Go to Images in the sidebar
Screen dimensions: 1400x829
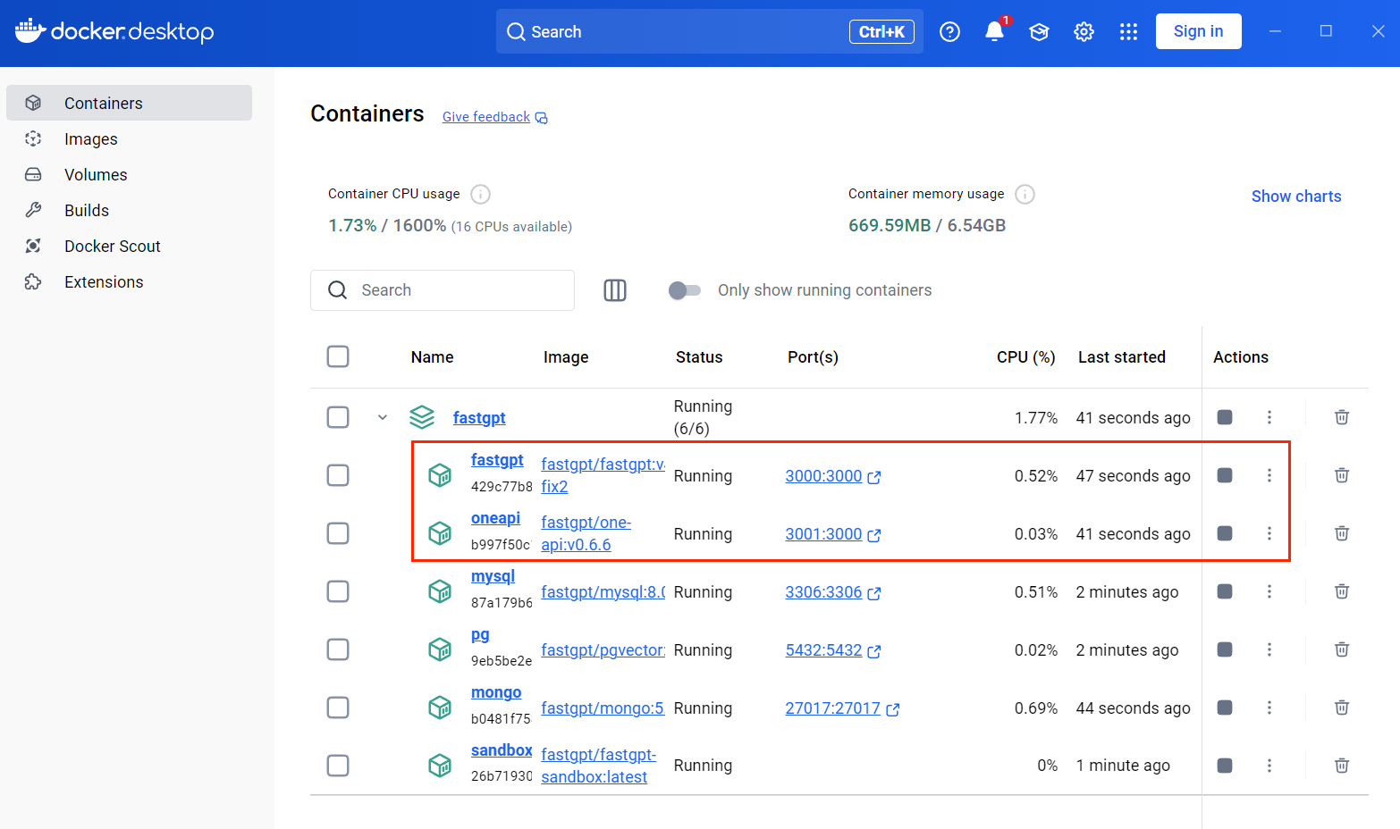pos(90,139)
